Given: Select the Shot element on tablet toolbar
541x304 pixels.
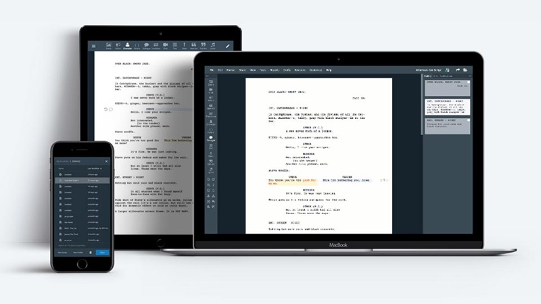Looking at the screenshot, I should 165,46.
